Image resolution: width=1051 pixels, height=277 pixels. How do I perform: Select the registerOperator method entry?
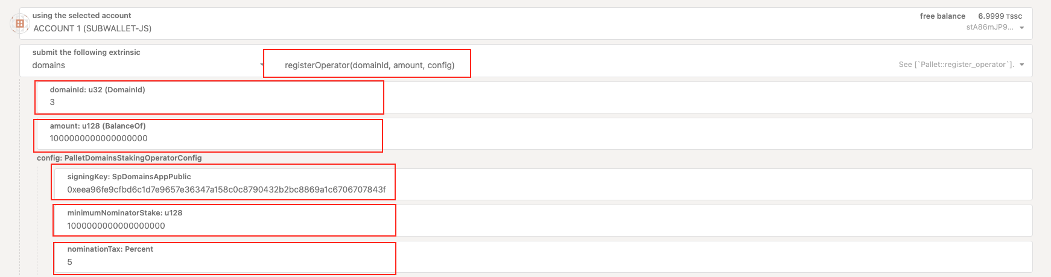click(369, 65)
